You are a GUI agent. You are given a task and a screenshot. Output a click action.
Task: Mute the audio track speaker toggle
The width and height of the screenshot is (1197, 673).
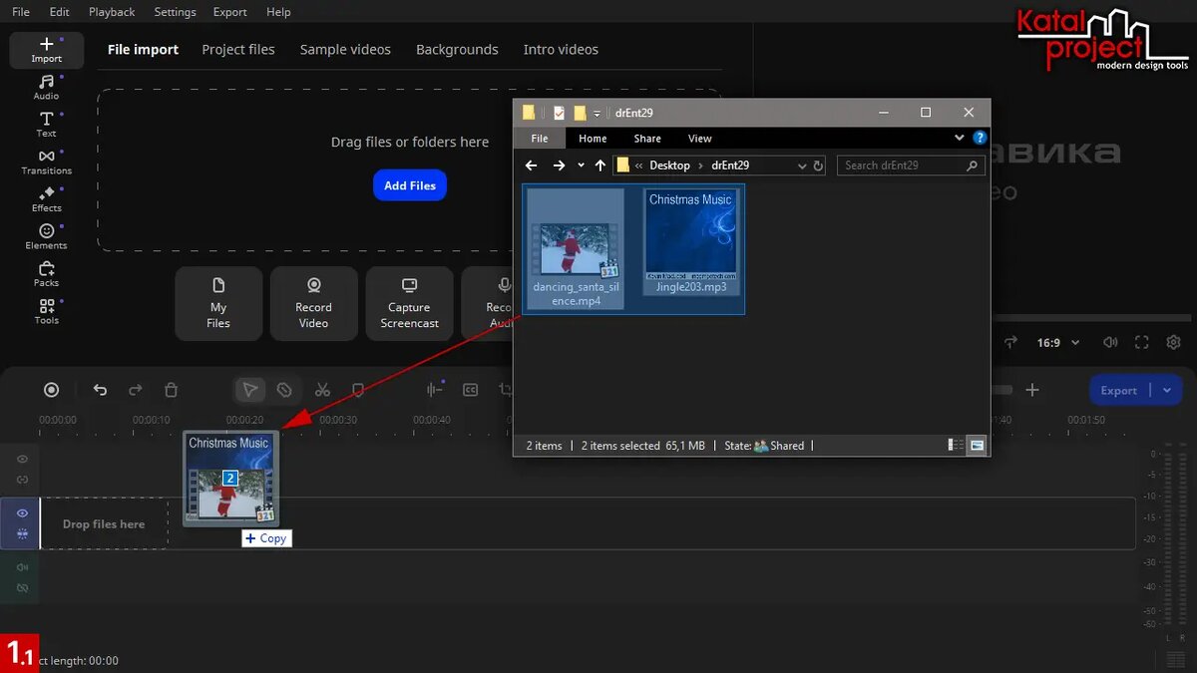22,567
